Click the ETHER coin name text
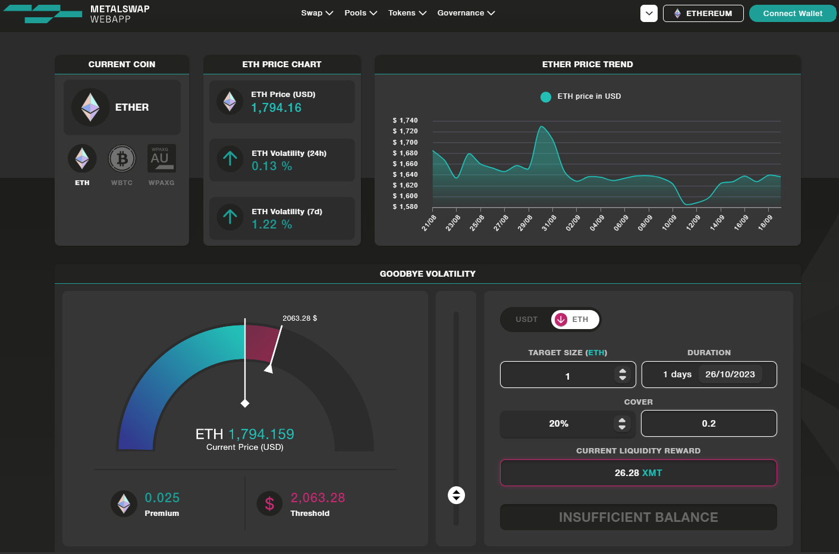This screenshot has height=554, width=839. pyautogui.click(x=132, y=107)
